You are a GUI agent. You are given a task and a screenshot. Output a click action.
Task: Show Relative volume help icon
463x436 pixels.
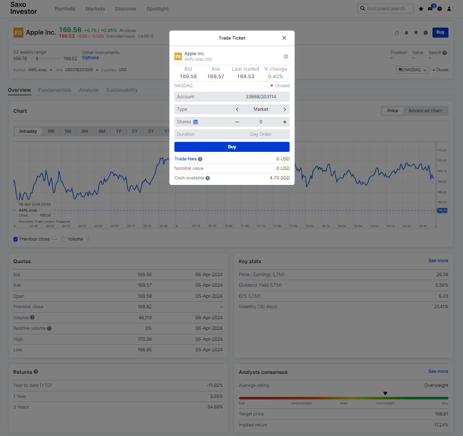[x=49, y=328]
